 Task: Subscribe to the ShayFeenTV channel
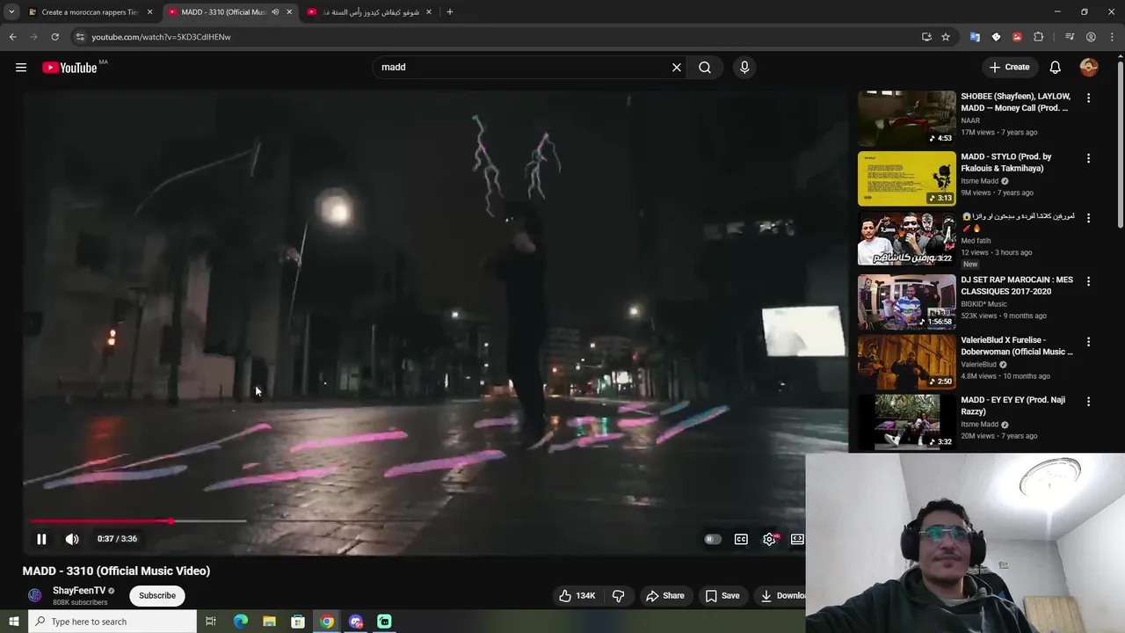pos(157,596)
